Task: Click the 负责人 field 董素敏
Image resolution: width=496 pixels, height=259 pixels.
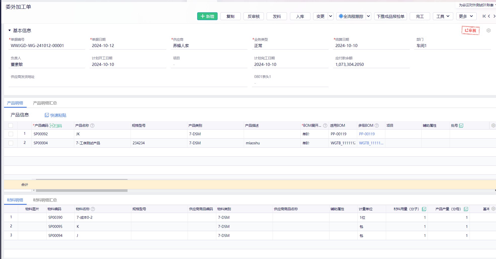Action: (47, 64)
